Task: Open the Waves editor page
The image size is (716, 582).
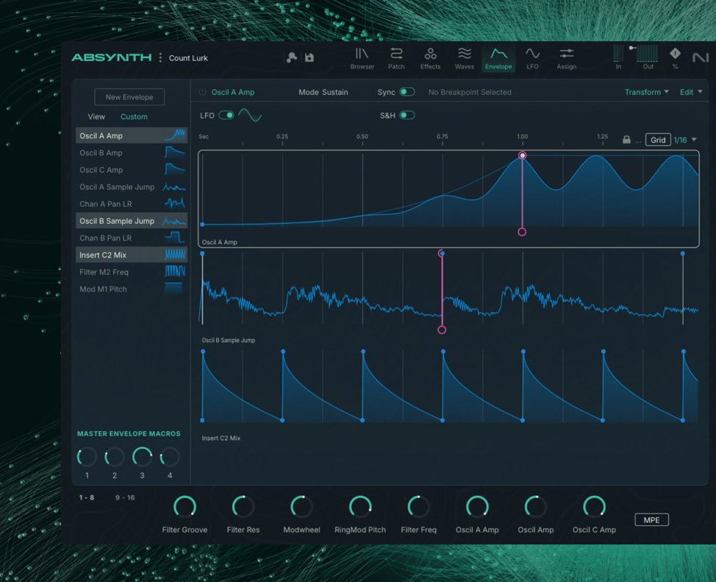Action: [x=464, y=58]
